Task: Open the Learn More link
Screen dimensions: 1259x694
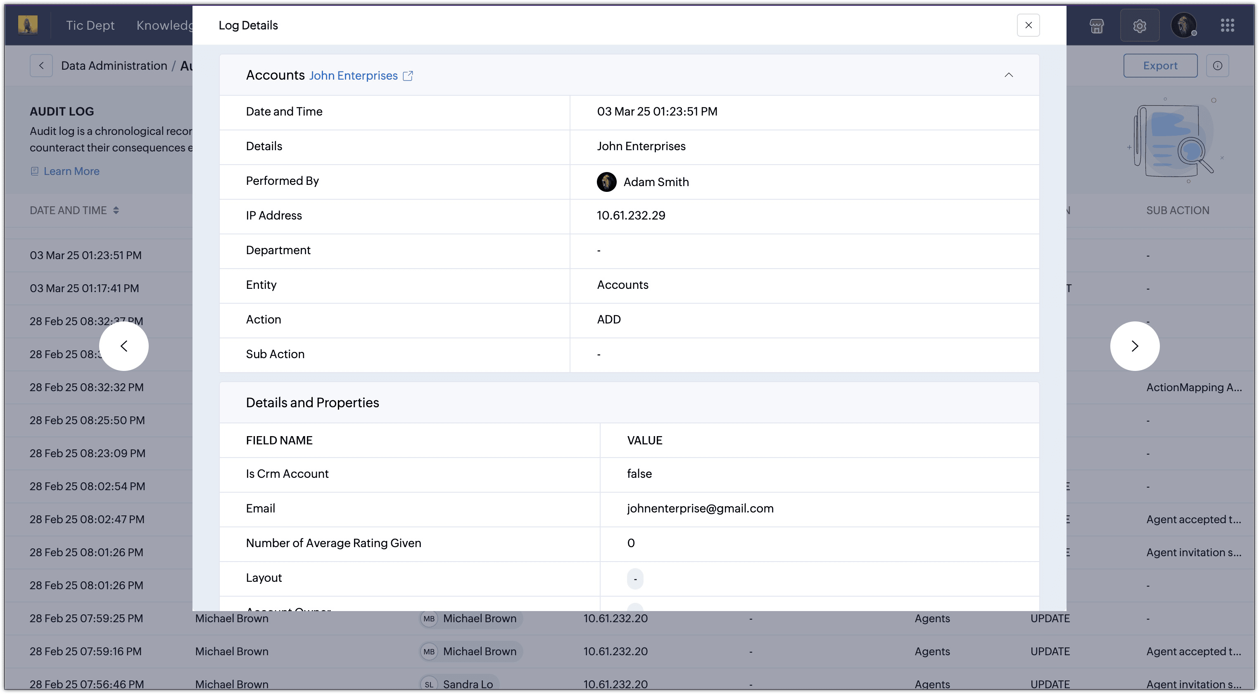Action: pos(71,171)
